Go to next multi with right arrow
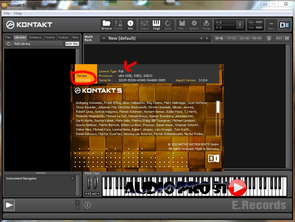 (207, 38)
